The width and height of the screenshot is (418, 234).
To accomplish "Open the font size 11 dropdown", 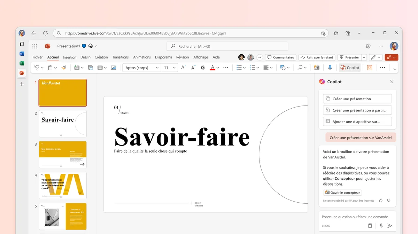I will pyautogui.click(x=175, y=68).
